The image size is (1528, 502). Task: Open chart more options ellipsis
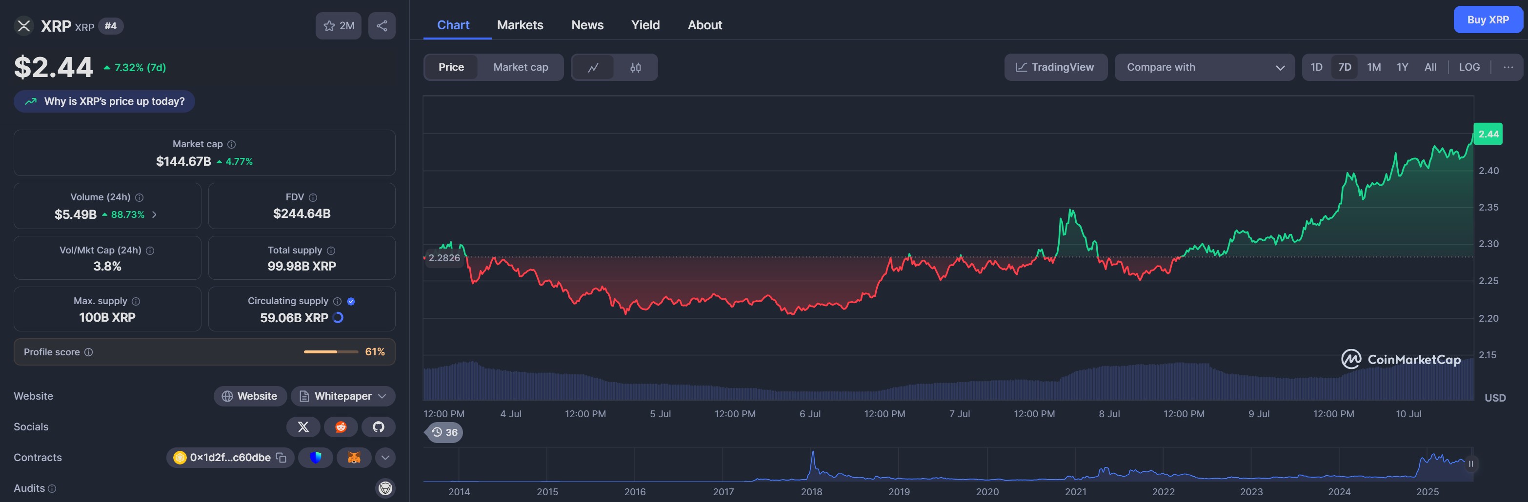[1508, 68]
